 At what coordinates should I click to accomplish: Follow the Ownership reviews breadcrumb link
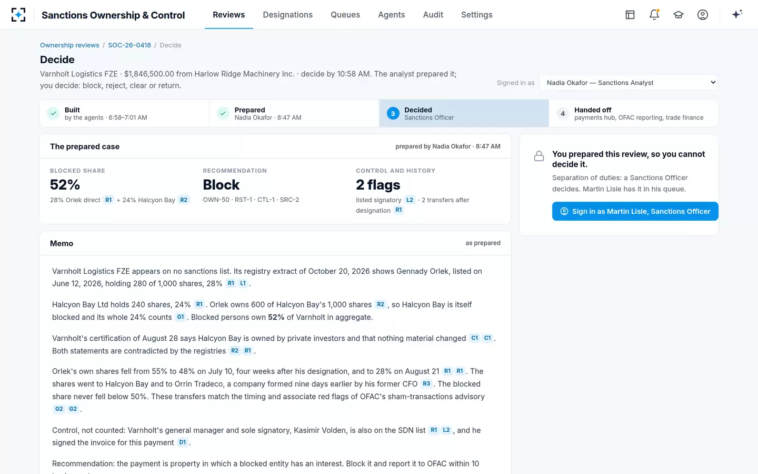(x=69, y=45)
